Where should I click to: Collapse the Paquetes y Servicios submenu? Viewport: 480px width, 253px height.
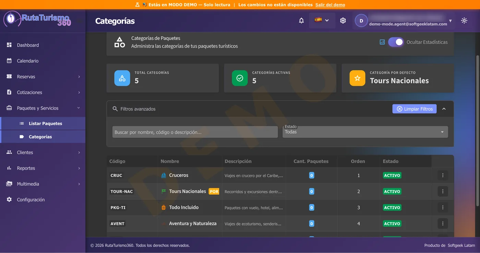[79, 108]
